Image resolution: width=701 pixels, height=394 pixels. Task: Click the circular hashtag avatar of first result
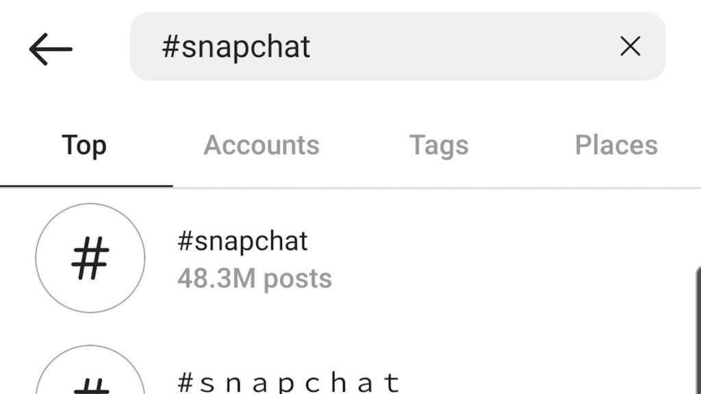[x=90, y=259]
